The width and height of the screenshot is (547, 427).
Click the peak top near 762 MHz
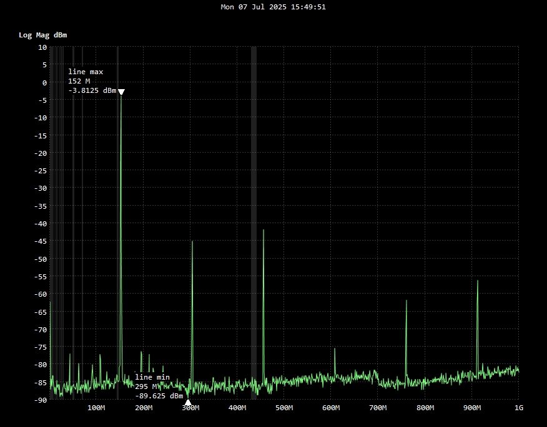[x=407, y=301]
